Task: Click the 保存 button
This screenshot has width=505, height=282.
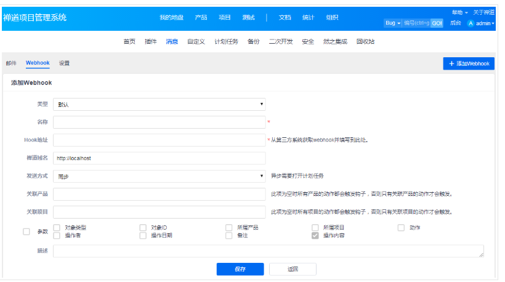Action: (240, 269)
